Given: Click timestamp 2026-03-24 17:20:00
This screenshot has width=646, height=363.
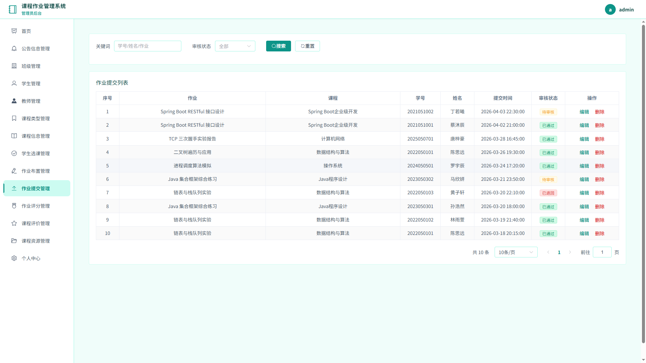Looking at the screenshot, I should [503, 166].
